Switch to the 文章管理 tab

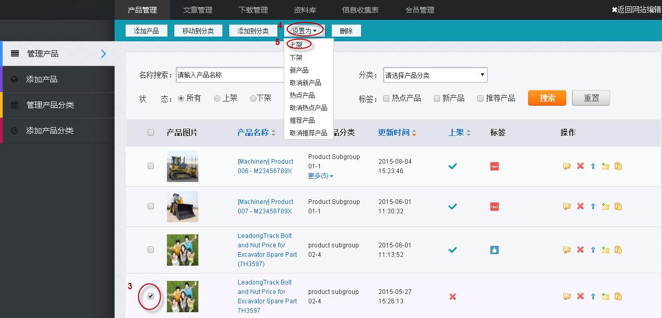[197, 10]
